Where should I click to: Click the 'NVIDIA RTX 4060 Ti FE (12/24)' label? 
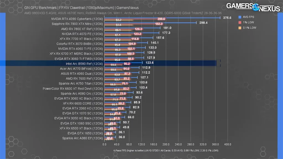(x=80, y=49)
